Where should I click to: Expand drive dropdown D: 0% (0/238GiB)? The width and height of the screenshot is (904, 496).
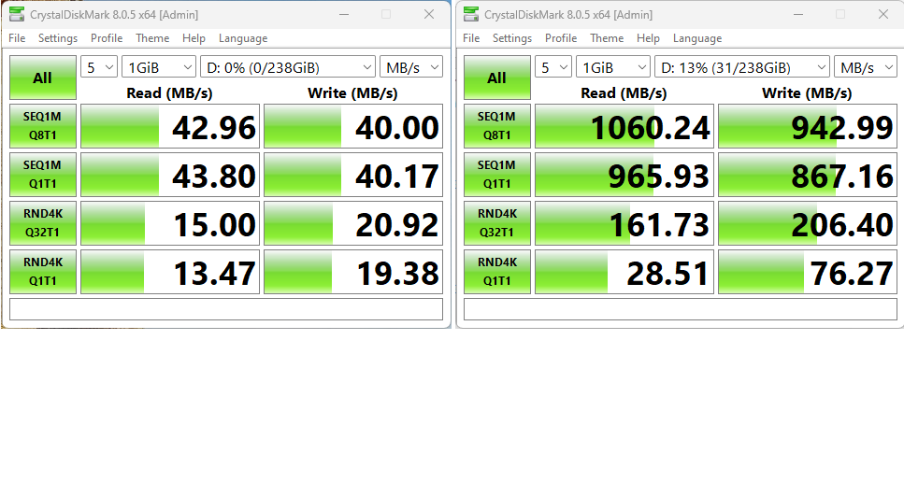(x=288, y=67)
